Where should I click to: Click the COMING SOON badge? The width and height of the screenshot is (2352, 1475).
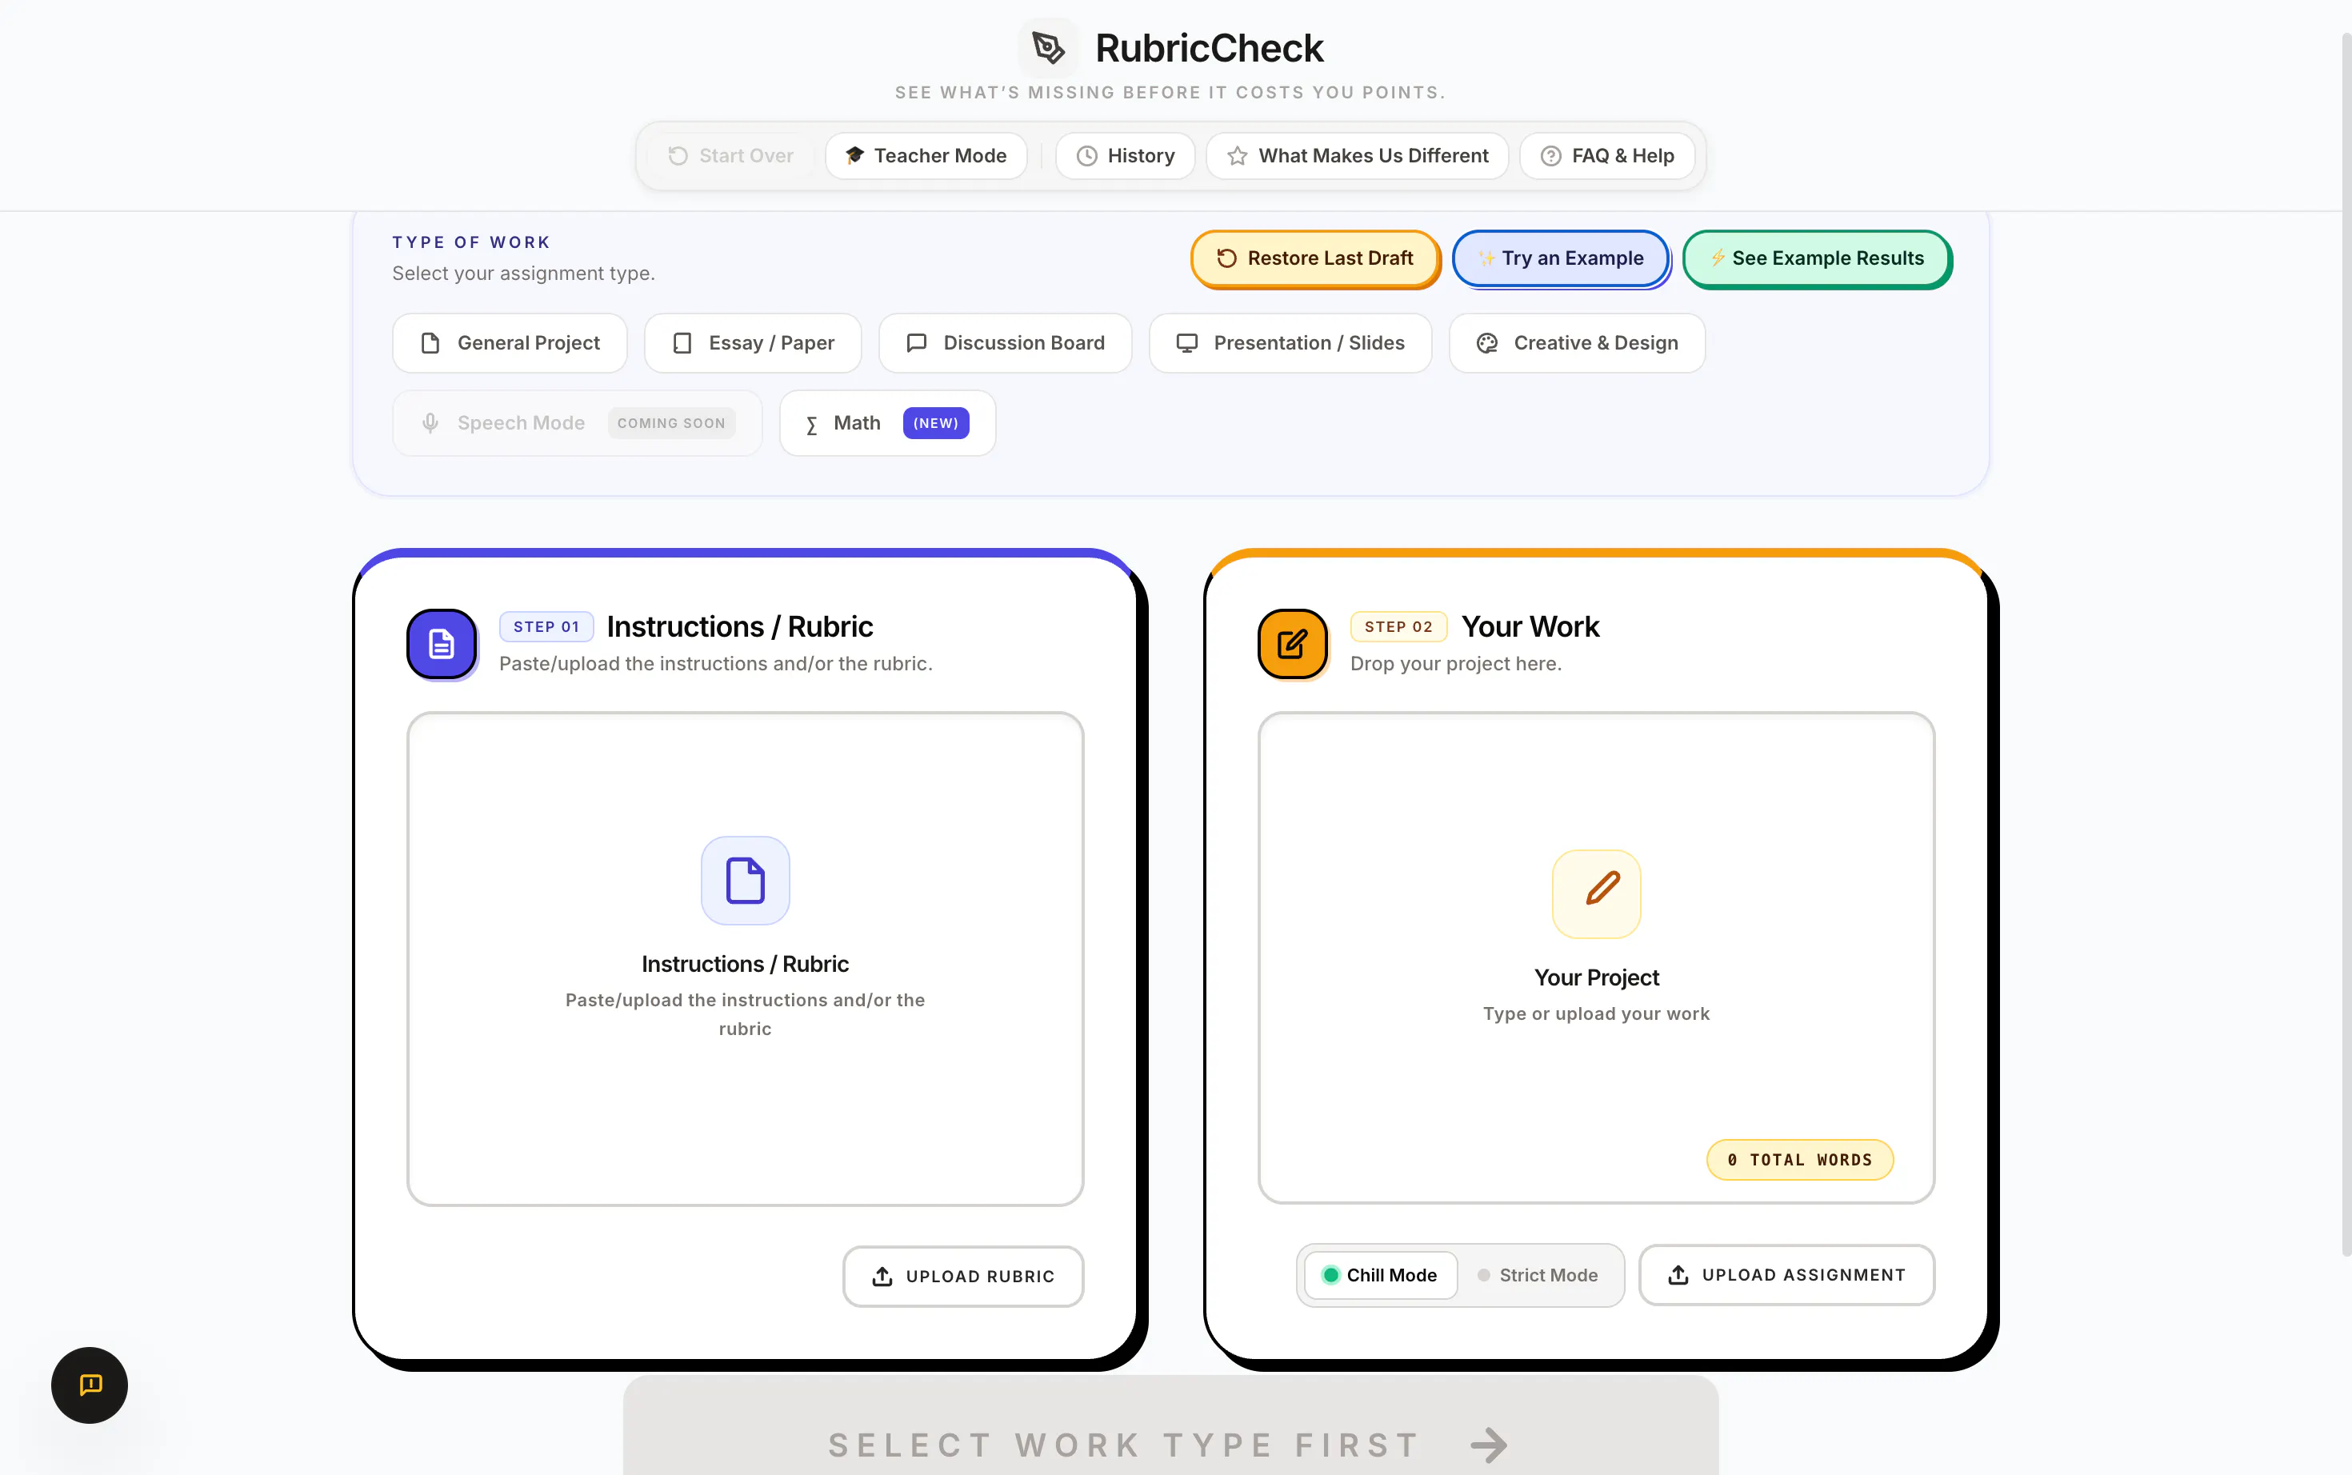click(x=671, y=423)
